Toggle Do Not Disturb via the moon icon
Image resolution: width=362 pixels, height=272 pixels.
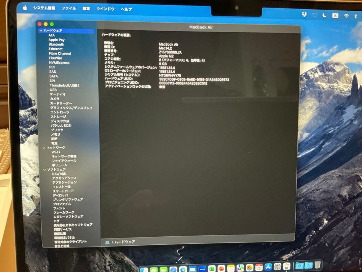coord(324,15)
